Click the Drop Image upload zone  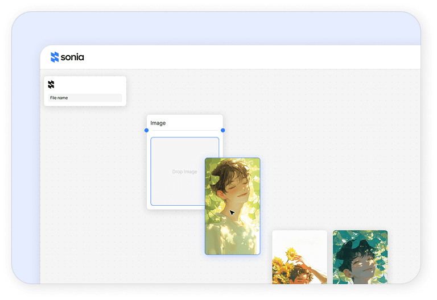pos(176,171)
